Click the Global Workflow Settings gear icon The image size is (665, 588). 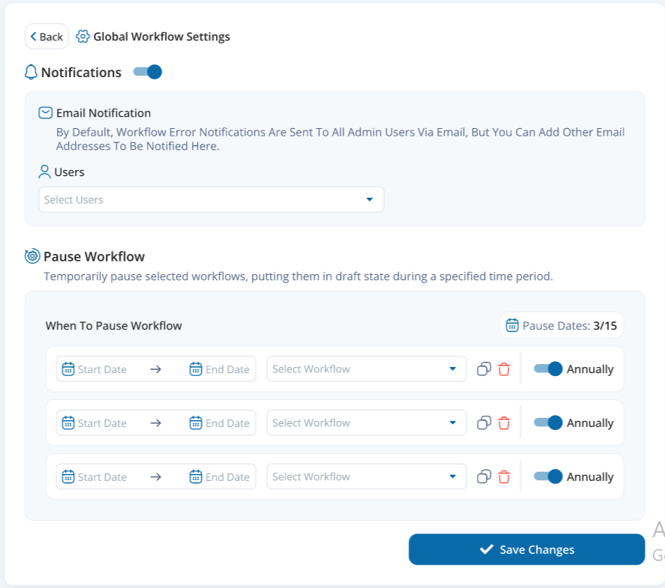pyautogui.click(x=83, y=37)
